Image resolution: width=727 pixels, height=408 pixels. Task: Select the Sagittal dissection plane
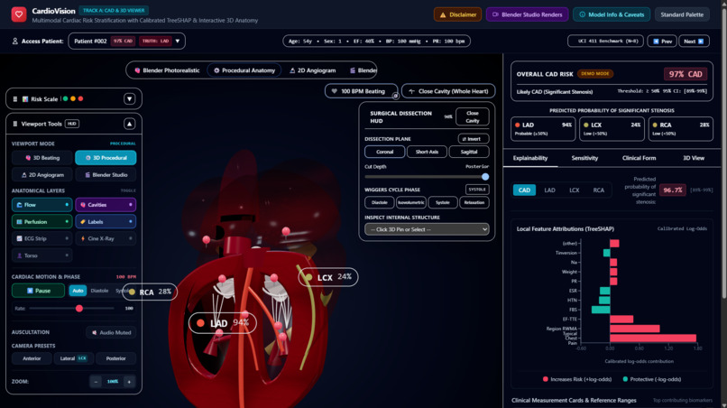(469, 152)
